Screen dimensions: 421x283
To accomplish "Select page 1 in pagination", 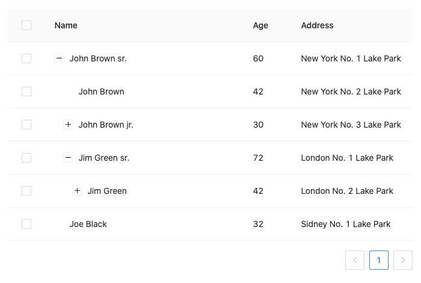I will (x=379, y=260).
